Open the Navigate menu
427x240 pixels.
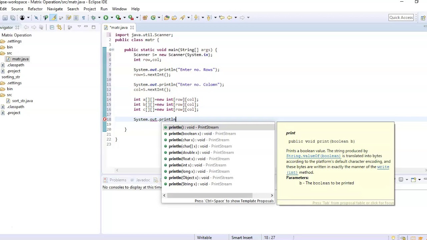(55, 9)
